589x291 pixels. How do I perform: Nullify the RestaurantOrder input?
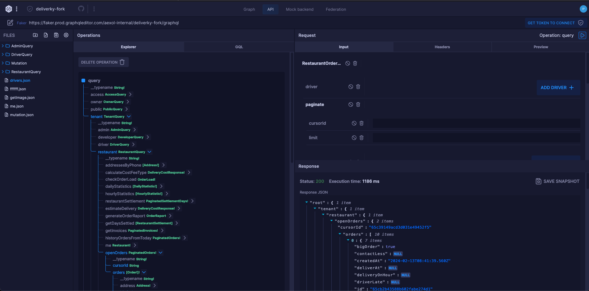tap(348, 63)
